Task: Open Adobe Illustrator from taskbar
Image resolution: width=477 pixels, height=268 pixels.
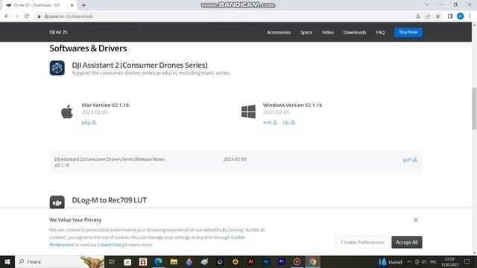Action: coord(250,261)
